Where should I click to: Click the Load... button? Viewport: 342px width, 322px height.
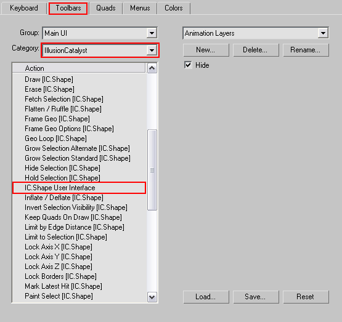(x=206, y=297)
